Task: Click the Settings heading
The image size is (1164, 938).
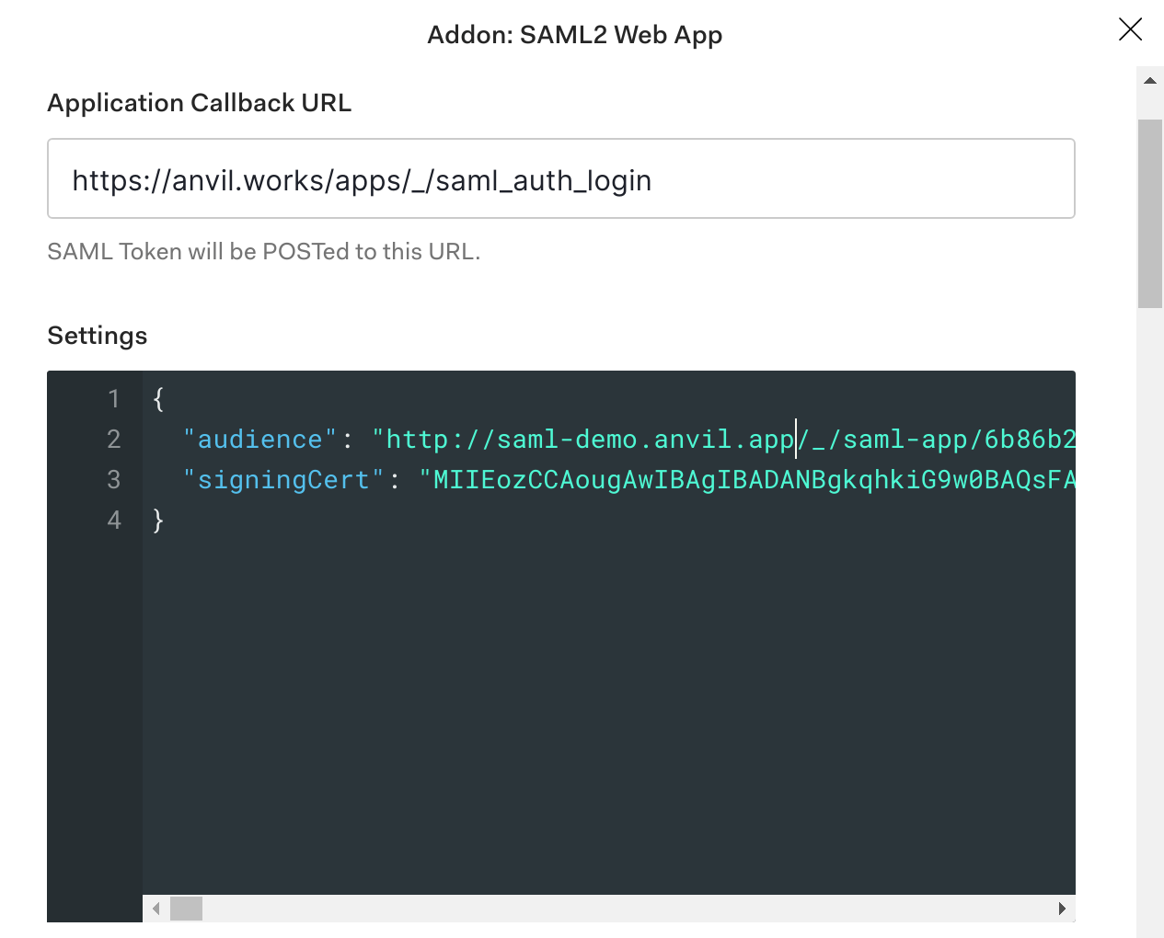Action: point(97,336)
